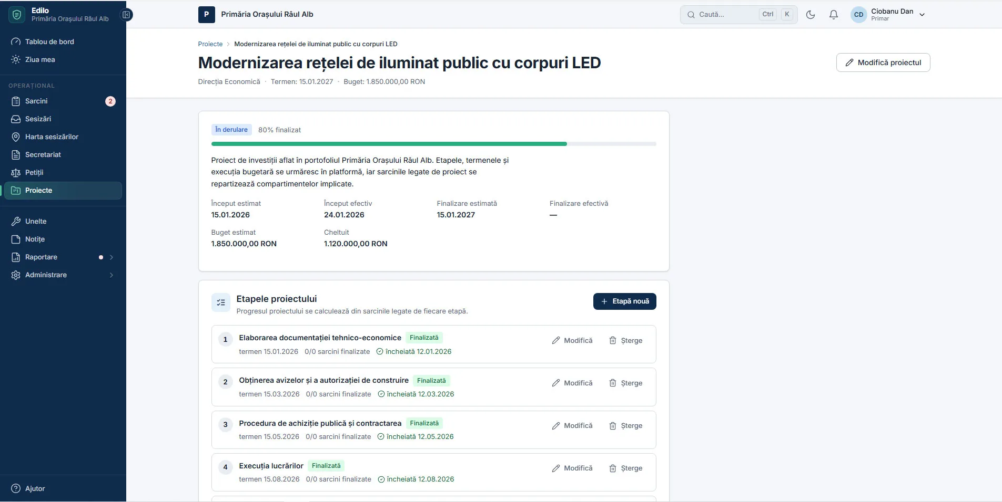Click stage number 4 circle
The width and height of the screenshot is (1002, 502).
(226, 467)
